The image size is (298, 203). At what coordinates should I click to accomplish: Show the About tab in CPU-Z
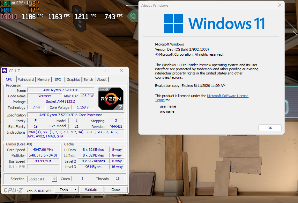coord(102,80)
